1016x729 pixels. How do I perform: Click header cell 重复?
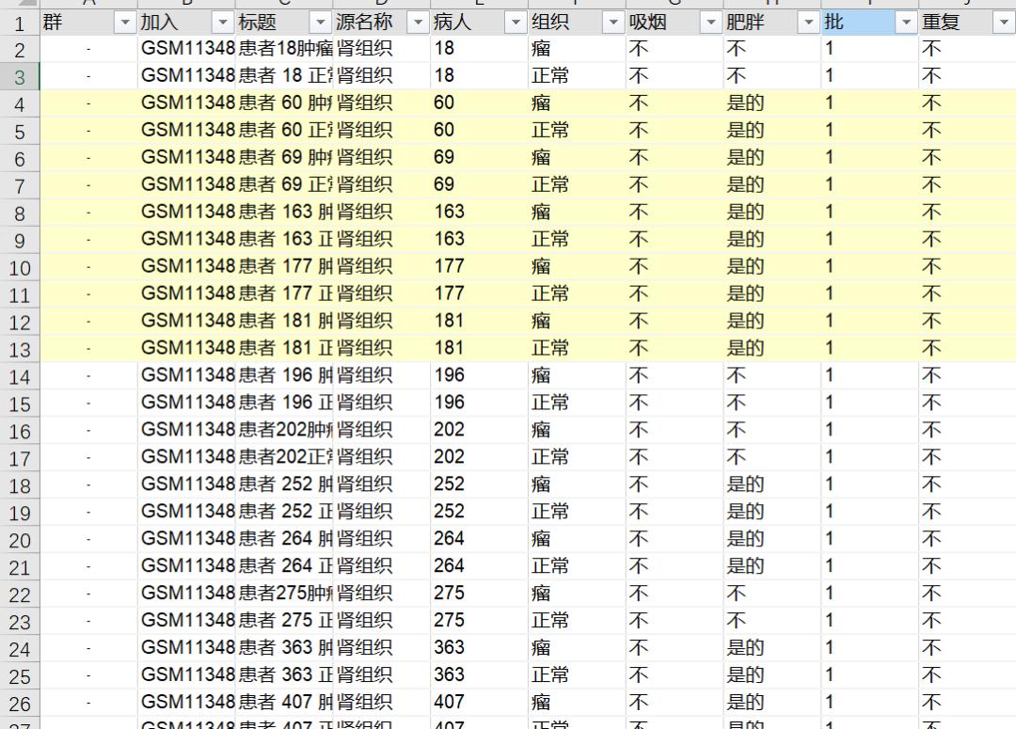pos(967,23)
